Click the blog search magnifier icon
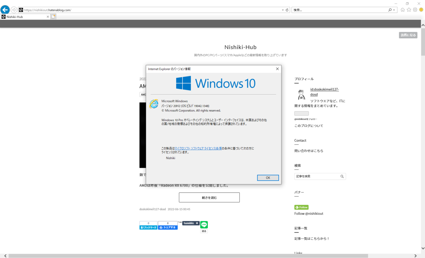Screen dimensions: 425x258 coord(342,176)
